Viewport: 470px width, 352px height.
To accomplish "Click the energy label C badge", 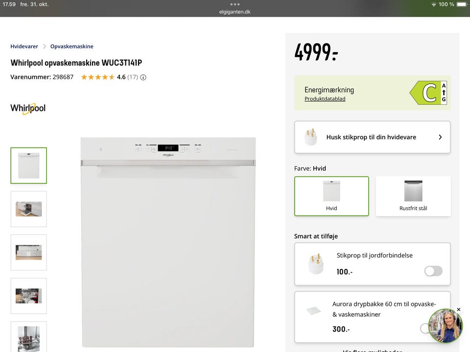I will [x=428, y=93].
